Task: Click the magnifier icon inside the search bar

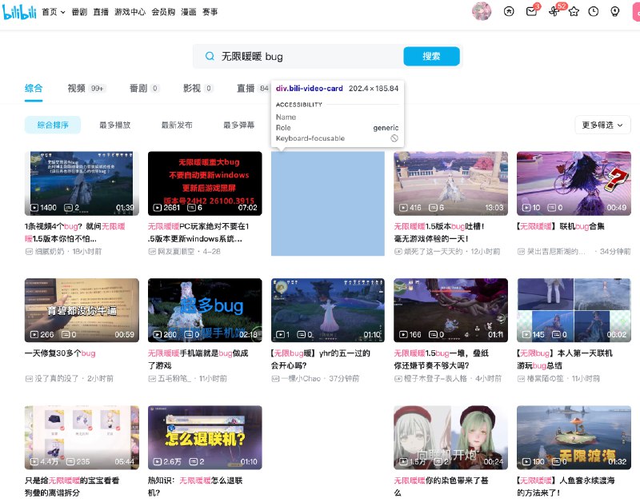Action: [207, 56]
